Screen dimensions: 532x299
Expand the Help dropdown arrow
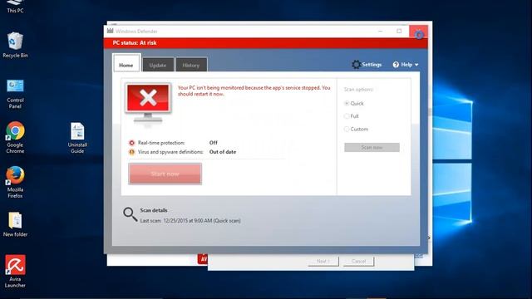(x=416, y=65)
